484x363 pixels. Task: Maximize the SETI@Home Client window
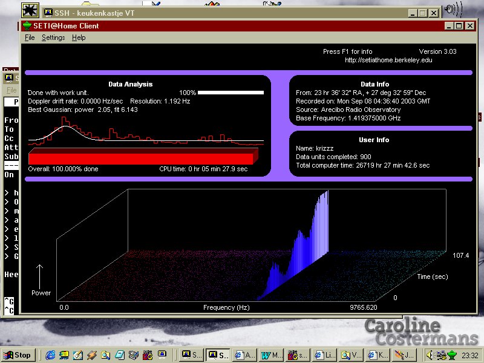(459, 26)
